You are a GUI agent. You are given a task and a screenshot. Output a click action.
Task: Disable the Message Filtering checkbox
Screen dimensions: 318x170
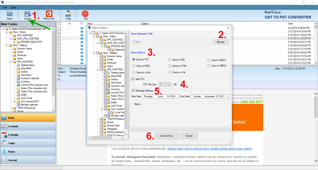coord(133,91)
